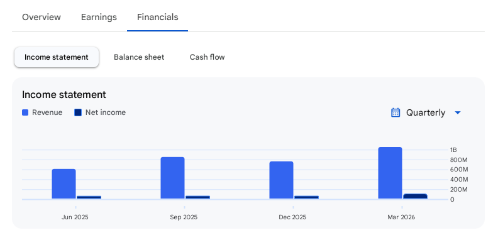Viewport: 498px width, 240px height.
Task: Open the Cash flow view
Action: (207, 57)
